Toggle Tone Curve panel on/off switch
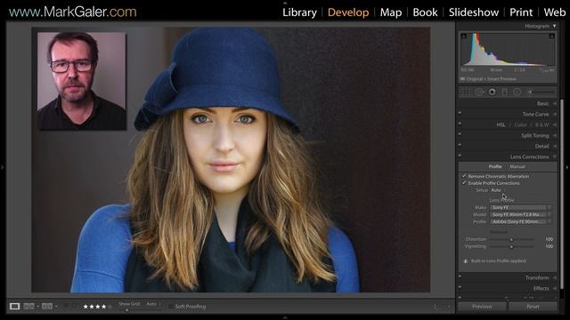 460,113
